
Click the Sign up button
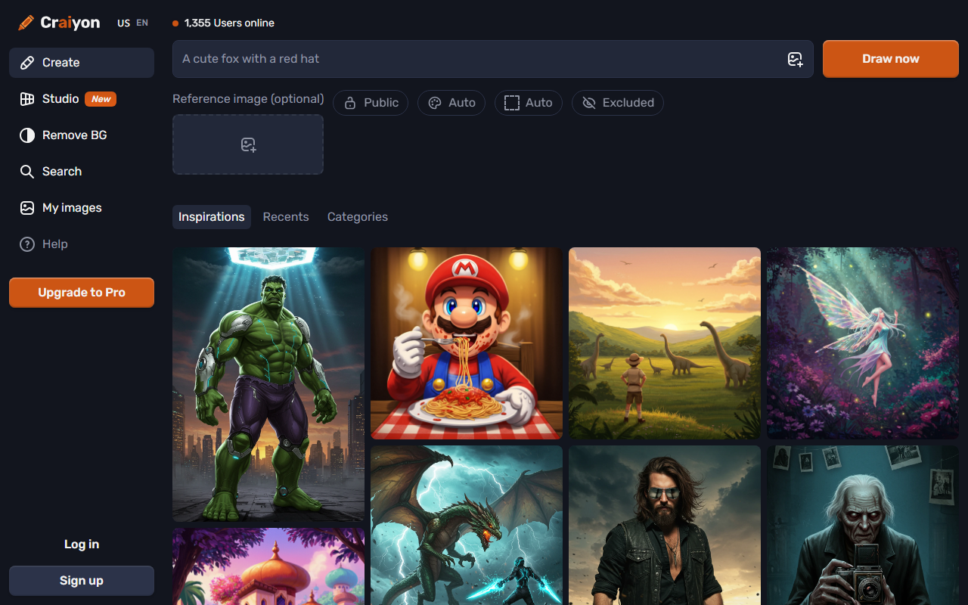(82, 581)
